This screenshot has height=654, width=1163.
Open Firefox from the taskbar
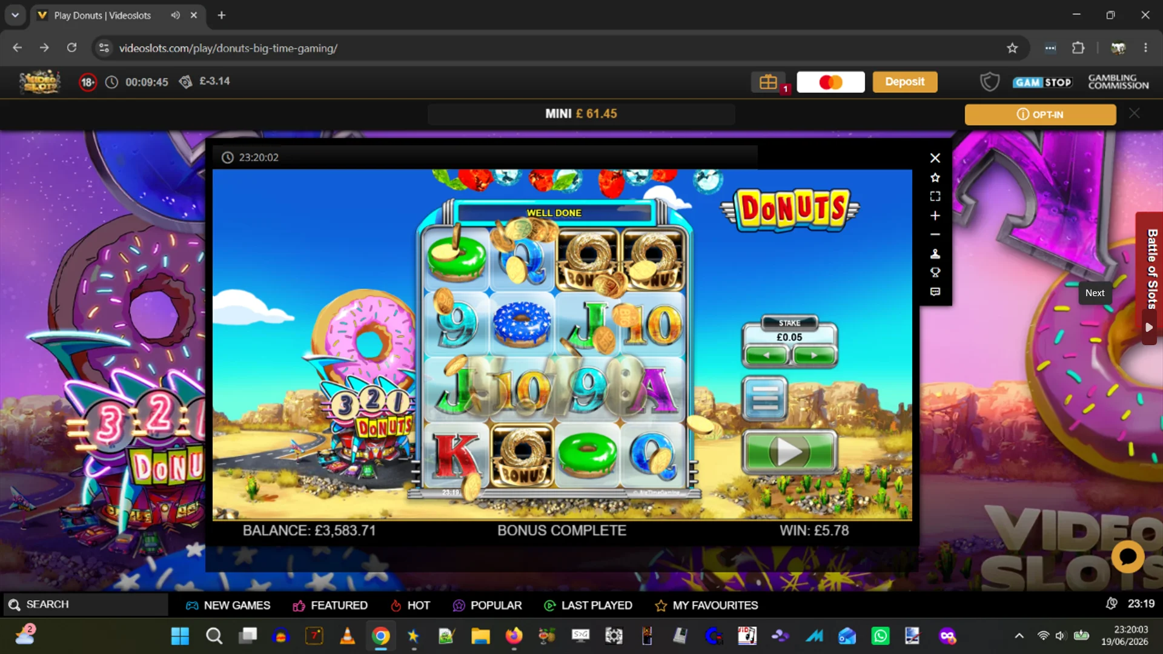pos(514,636)
